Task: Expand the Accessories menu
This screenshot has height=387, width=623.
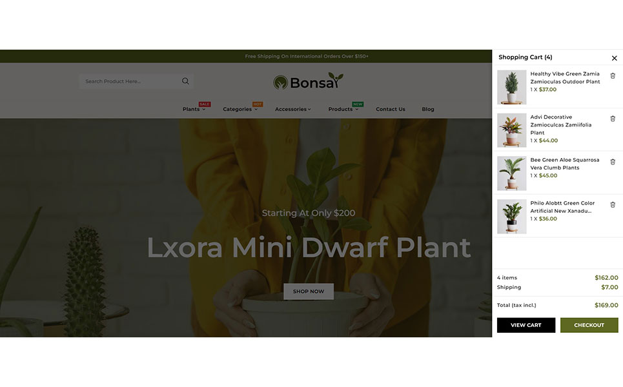Action: point(293,109)
